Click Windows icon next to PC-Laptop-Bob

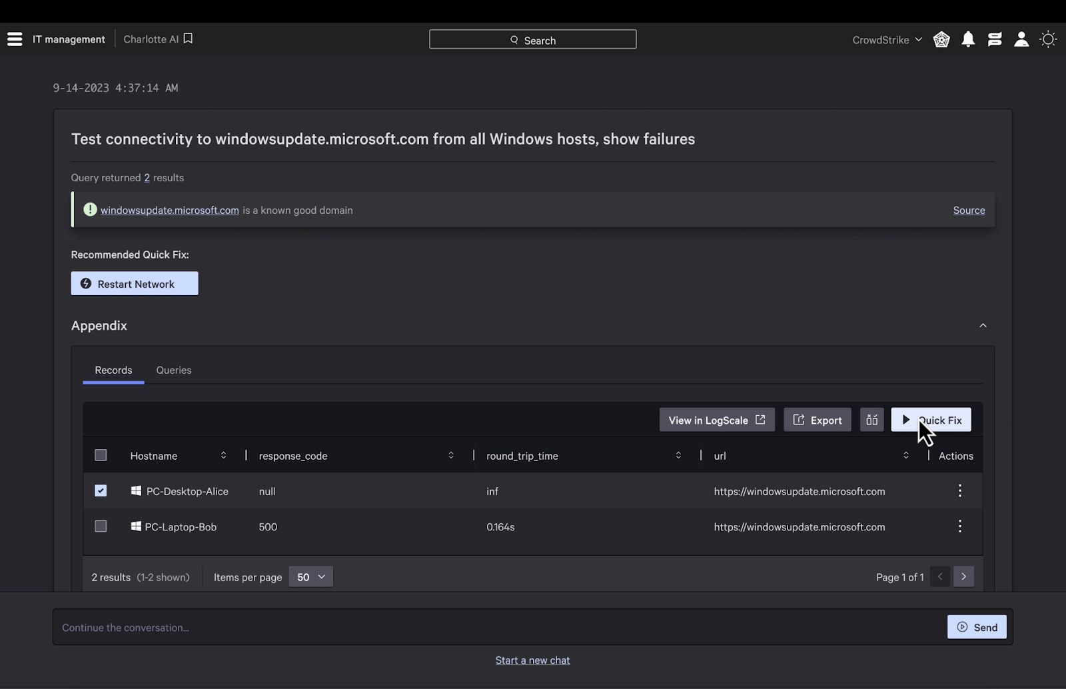136,526
